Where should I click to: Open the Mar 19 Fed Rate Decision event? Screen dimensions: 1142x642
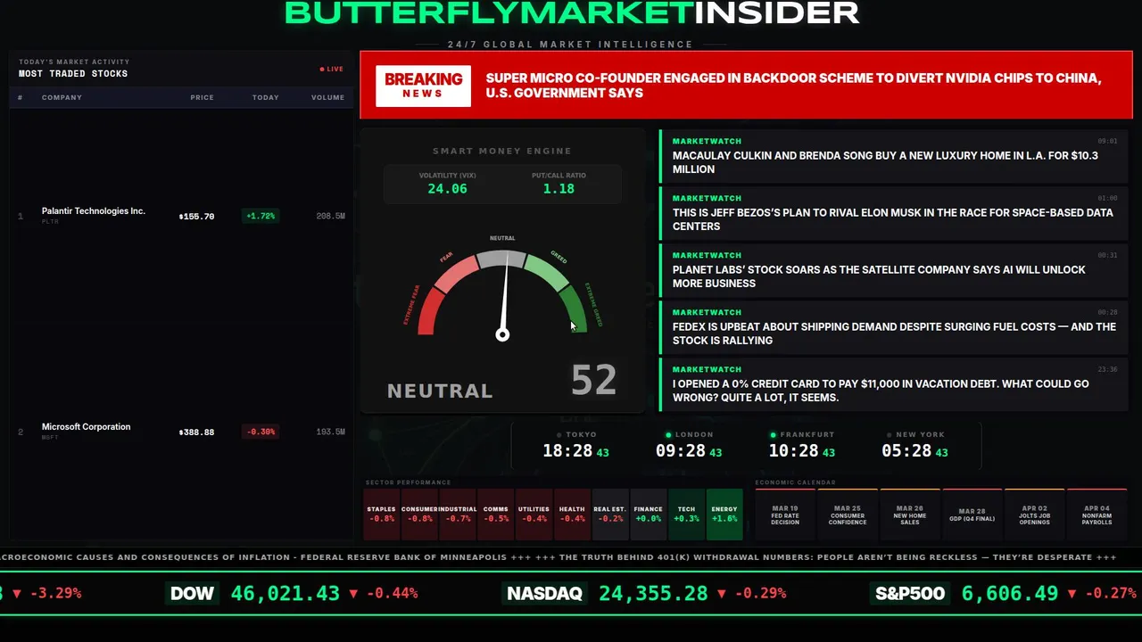(785, 514)
